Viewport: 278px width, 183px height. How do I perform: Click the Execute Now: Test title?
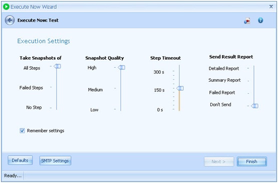38,21
